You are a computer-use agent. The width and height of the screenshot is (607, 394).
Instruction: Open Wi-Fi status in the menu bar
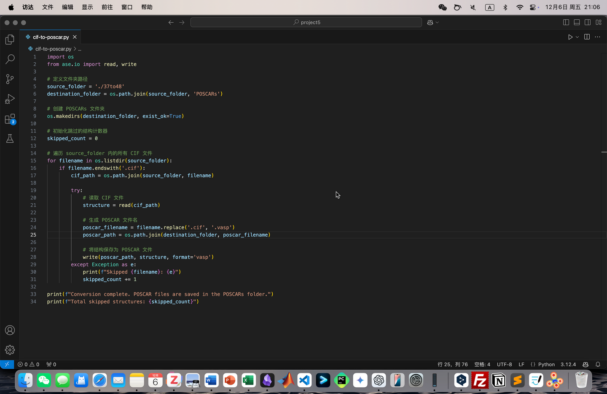point(520,7)
